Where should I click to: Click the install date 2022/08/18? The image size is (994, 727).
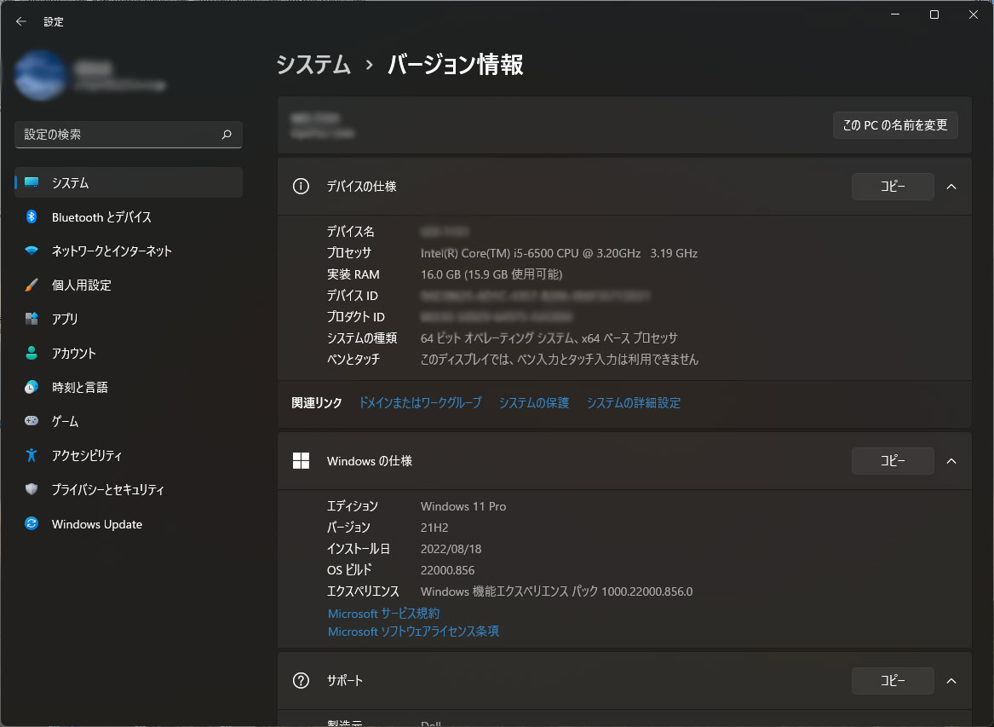tap(451, 549)
